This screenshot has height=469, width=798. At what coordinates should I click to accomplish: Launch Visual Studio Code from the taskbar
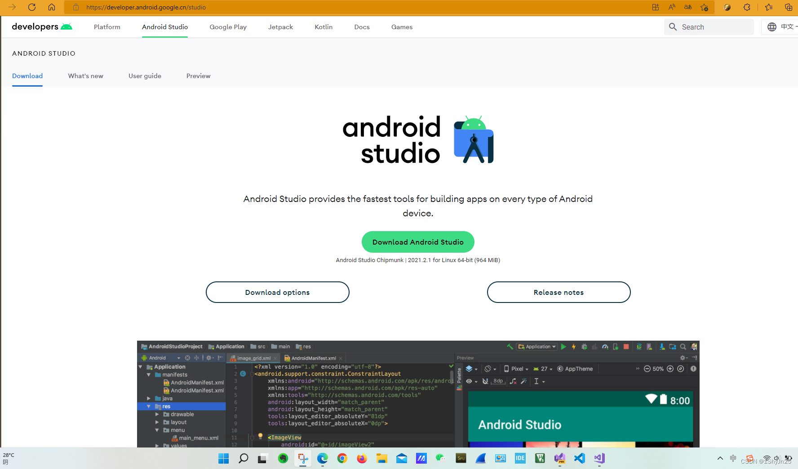coord(580,458)
